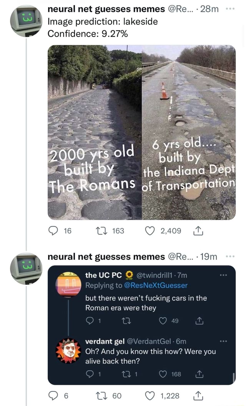The image size is (246, 406).
Task: Share the 19m screenshot tweet
Action: 198,396
